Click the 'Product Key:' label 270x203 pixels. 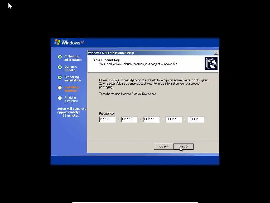107,114
